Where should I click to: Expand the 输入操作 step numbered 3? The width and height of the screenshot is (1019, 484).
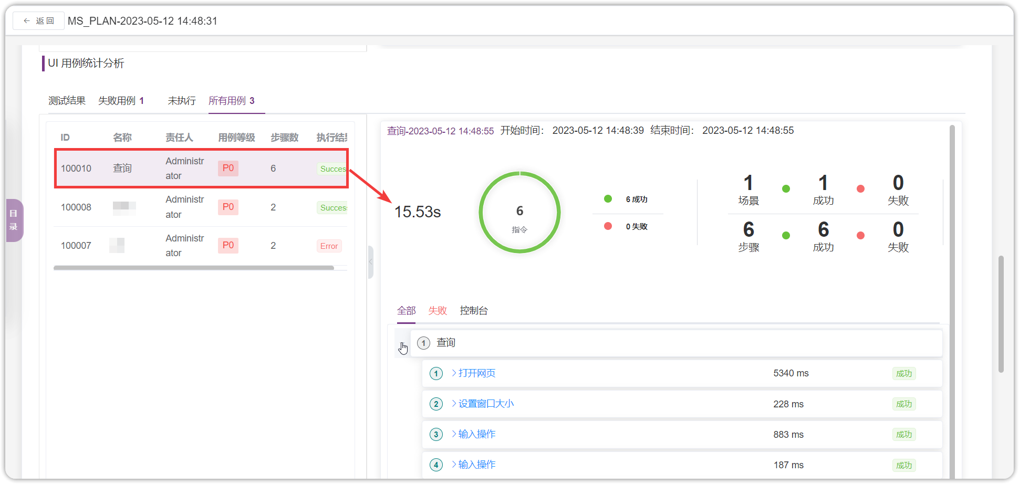(473, 434)
